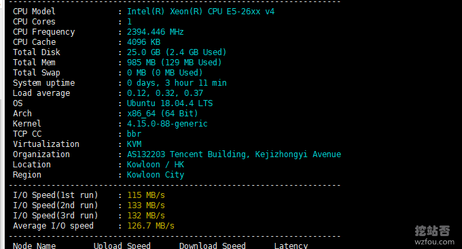The image size is (462, 249).
Task: Click the Arch value x86_64 (64 Bit)
Action: [x=162, y=114]
